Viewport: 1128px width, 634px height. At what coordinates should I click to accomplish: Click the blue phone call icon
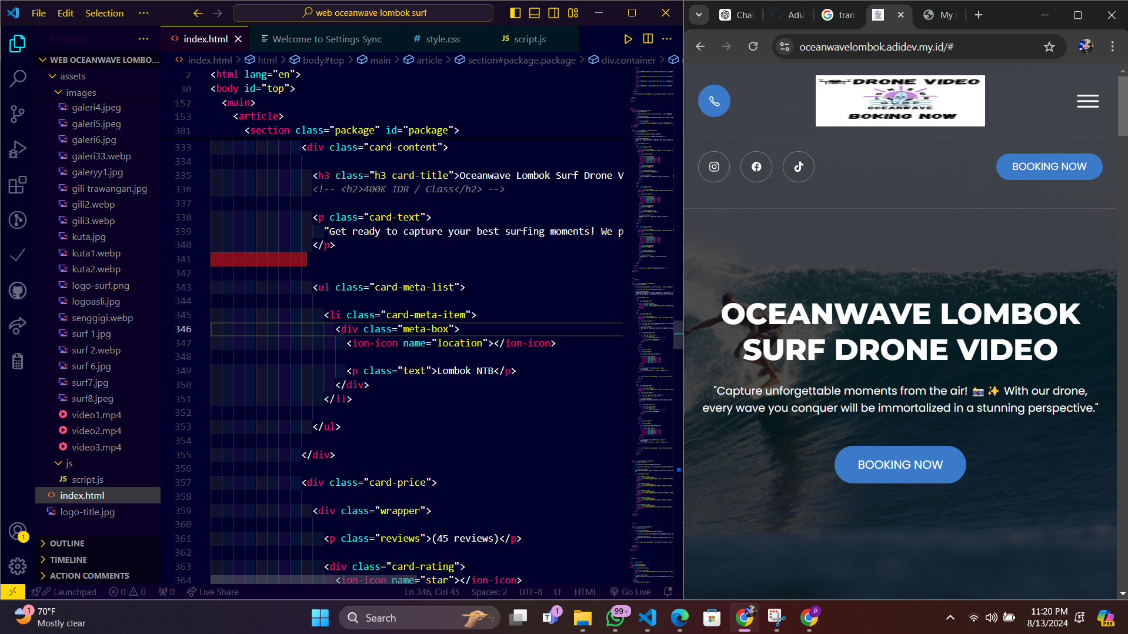click(x=713, y=101)
